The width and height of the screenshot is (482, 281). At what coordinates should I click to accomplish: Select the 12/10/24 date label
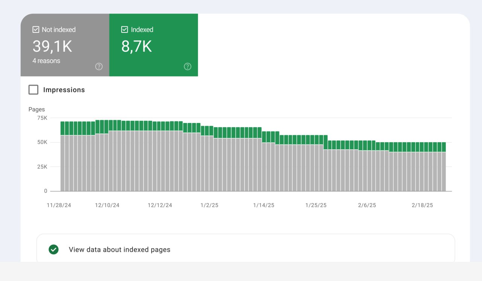(x=107, y=205)
